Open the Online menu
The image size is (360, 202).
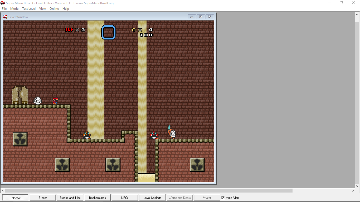[x=54, y=9]
